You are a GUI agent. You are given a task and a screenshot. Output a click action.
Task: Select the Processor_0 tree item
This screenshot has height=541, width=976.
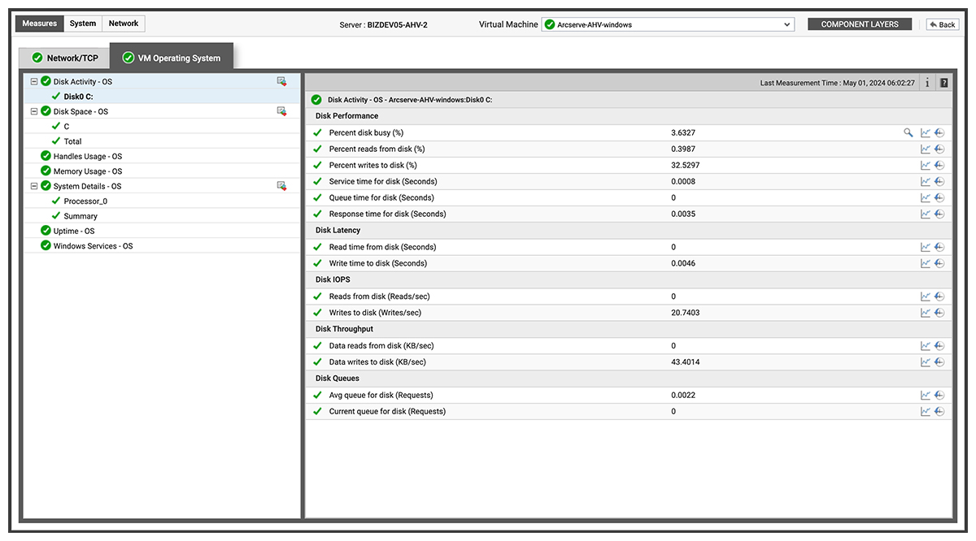click(x=85, y=201)
